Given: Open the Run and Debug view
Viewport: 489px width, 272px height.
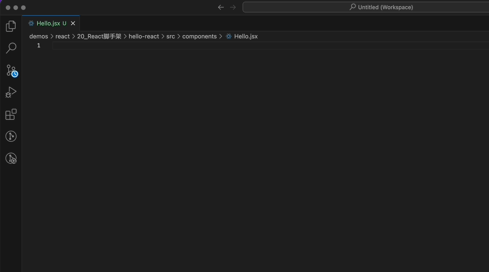Looking at the screenshot, I should coord(10,92).
